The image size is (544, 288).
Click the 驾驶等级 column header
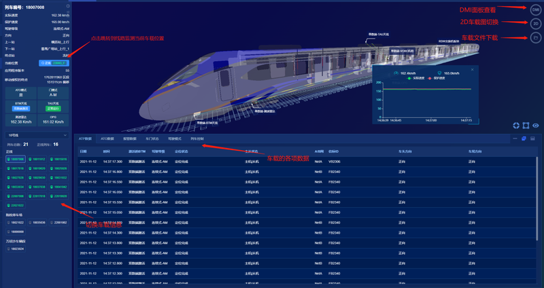[158, 151]
